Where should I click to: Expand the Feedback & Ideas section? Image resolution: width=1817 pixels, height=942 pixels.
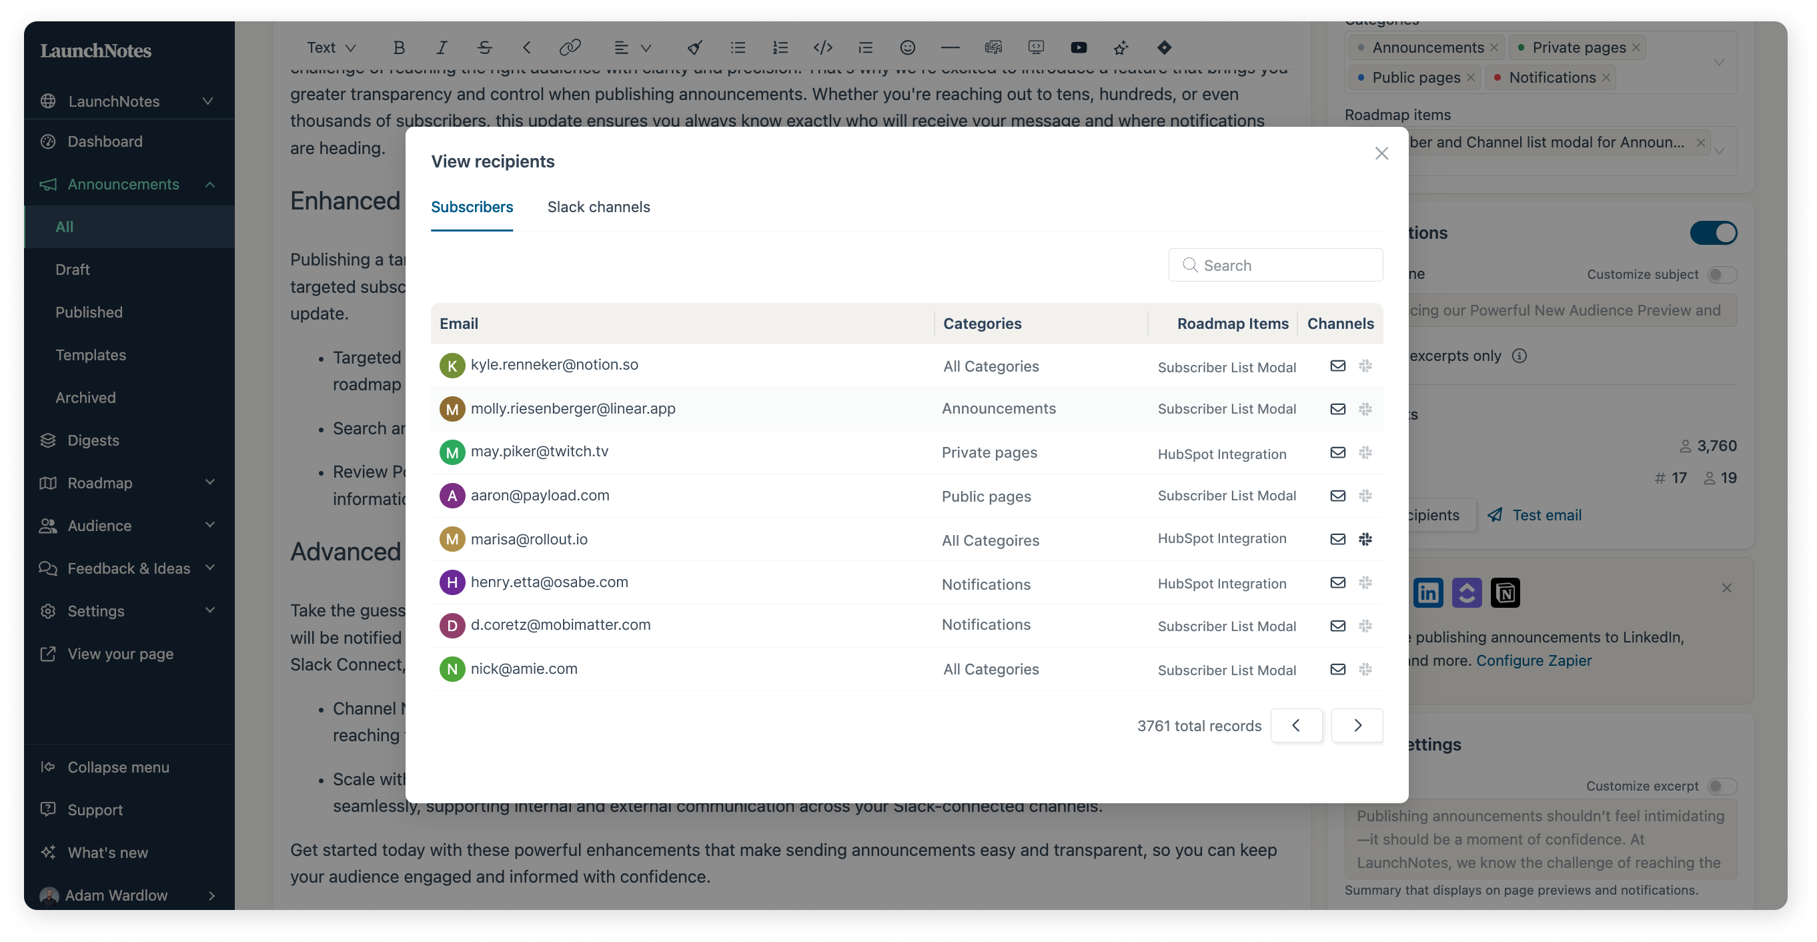click(209, 568)
